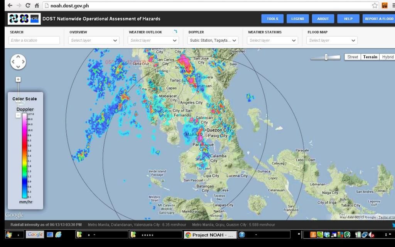Open the HELP page
Screen dimensions: 395x247
coord(348,19)
